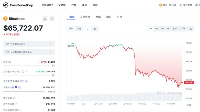Open the 關注列表 star link in header
Screen dimensions: 200x112
pos(186,5)
